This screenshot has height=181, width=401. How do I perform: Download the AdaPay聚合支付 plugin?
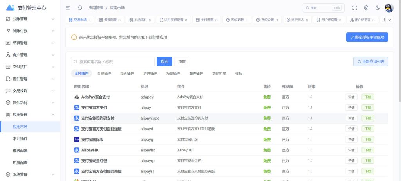[x=368, y=97]
